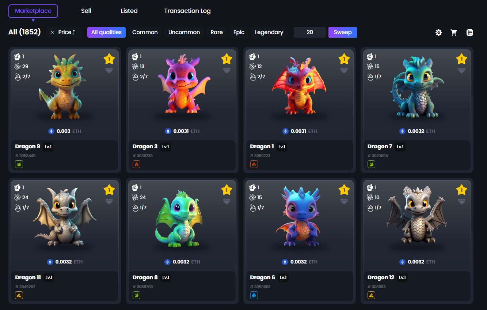487x310 pixels.
Task: Go to the Listed tab
Action: coord(129,11)
